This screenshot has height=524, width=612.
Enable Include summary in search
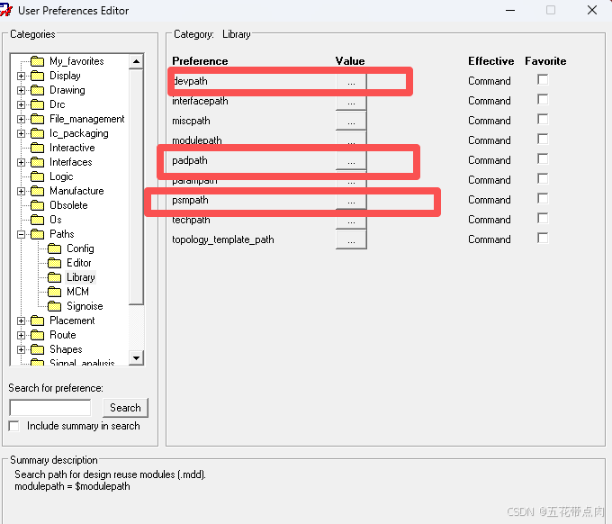point(14,426)
